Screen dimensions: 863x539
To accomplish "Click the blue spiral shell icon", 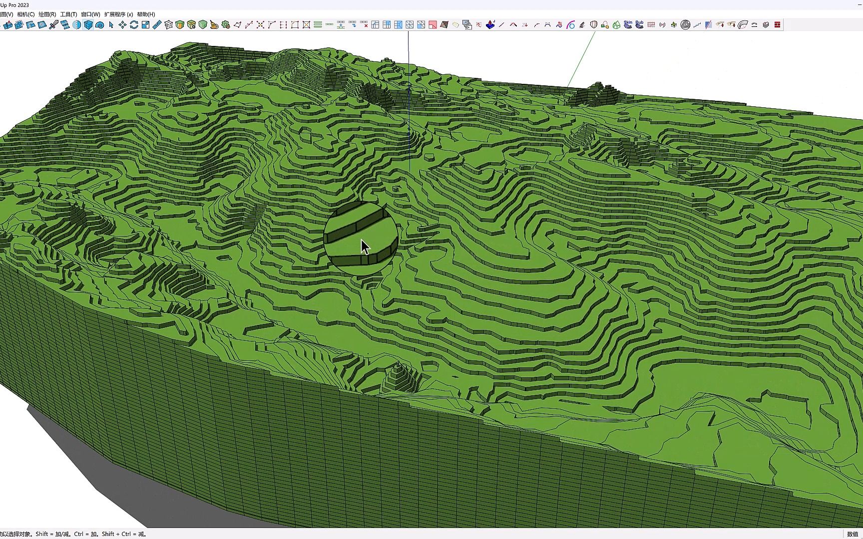I will coord(99,24).
